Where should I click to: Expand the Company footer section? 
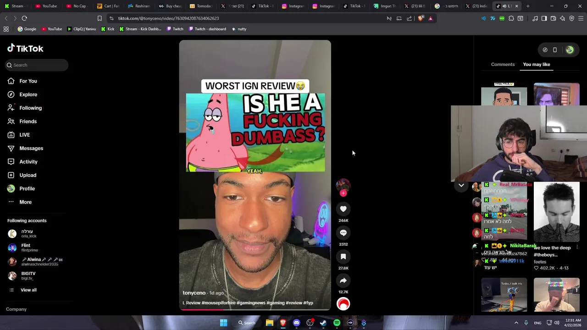[x=16, y=309]
